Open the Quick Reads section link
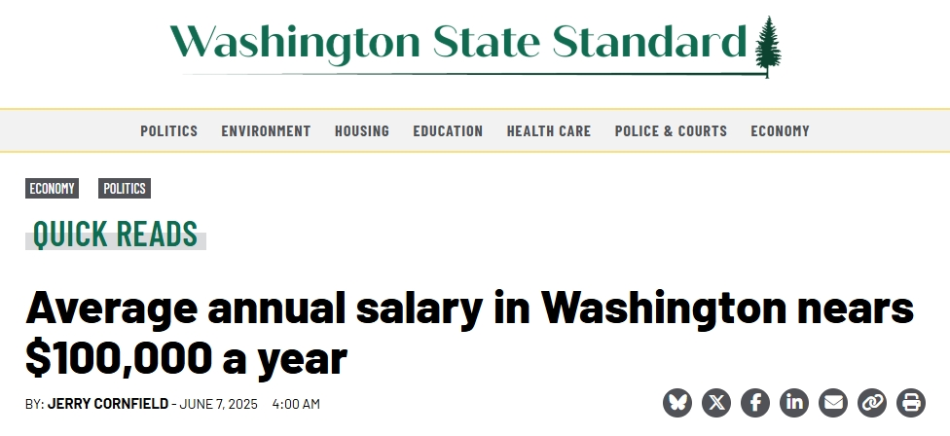The height and width of the screenshot is (436, 950). pos(115,234)
